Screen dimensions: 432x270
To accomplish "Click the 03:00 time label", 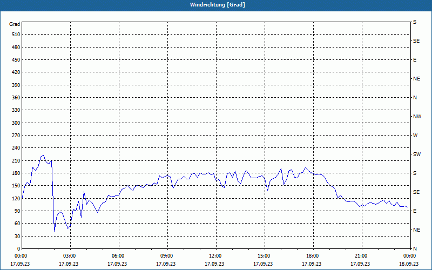I will (69, 256).
